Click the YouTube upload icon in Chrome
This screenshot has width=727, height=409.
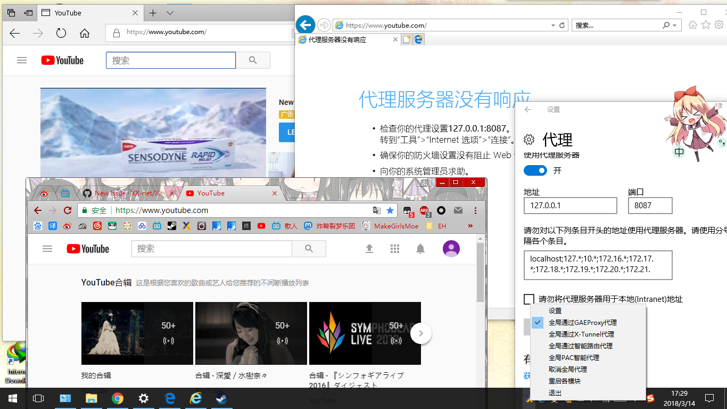(369, 249)
